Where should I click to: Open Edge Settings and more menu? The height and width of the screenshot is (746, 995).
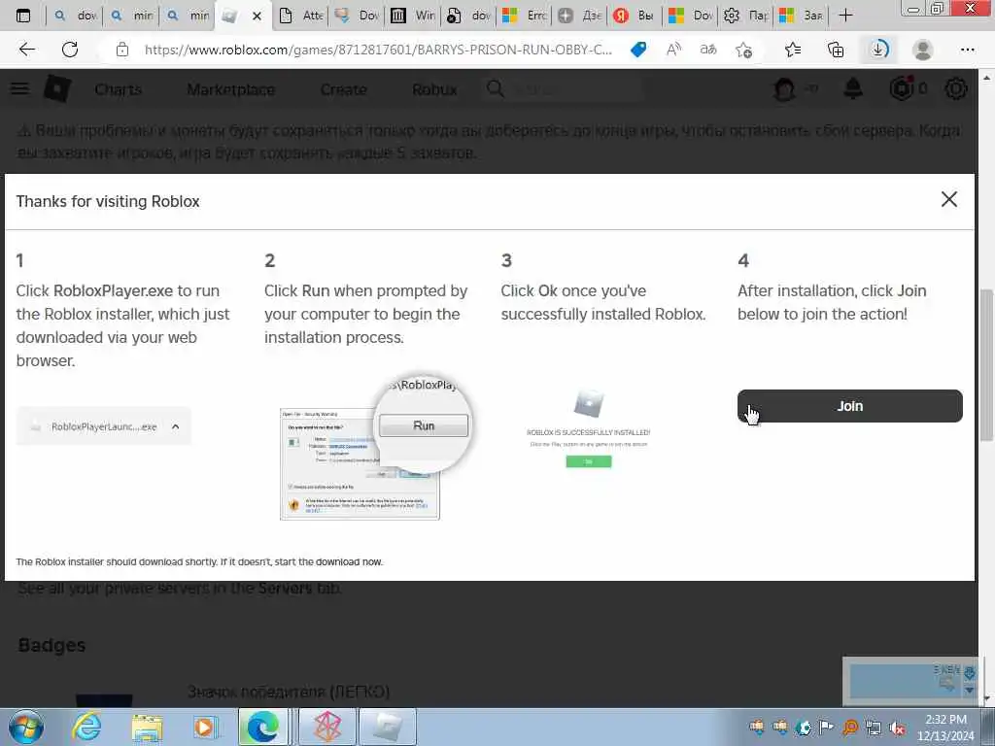click(x=967, y=50)
